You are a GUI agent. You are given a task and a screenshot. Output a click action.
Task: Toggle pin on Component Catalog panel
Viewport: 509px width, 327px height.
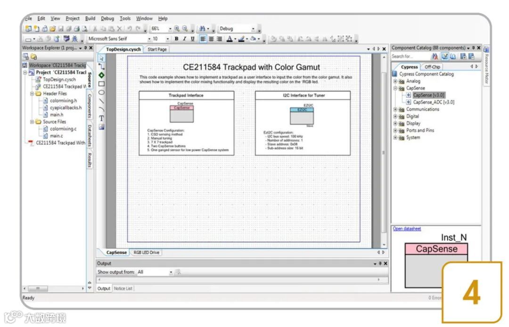click(x=473, y=48)
